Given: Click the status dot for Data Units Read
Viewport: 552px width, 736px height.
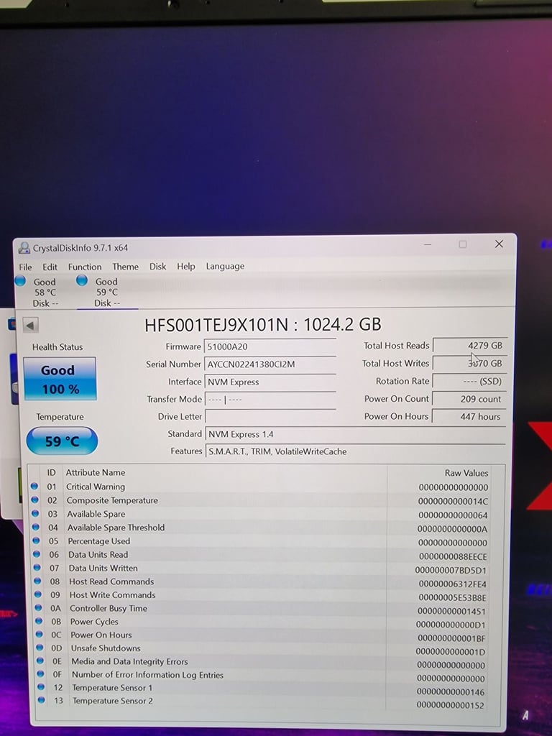Looking at the screenshot, I should point(37,554).
